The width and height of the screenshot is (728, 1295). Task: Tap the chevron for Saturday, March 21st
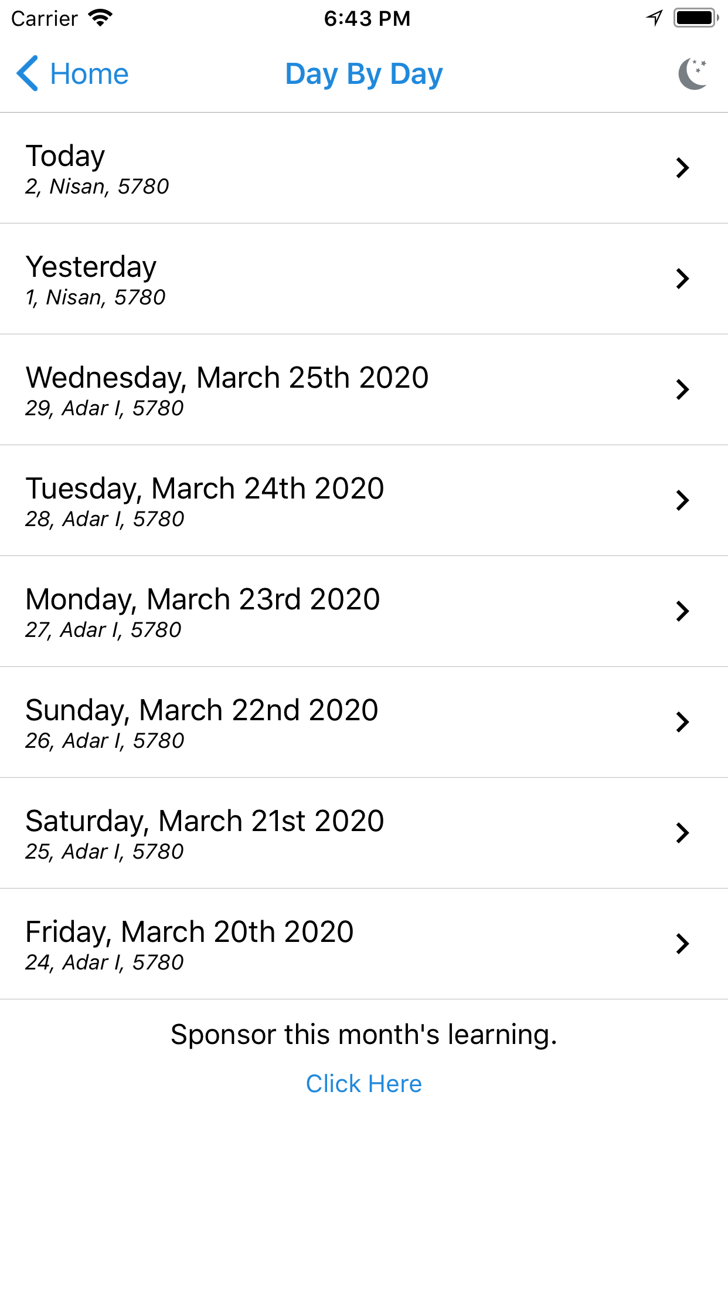[x=682, y=833]
